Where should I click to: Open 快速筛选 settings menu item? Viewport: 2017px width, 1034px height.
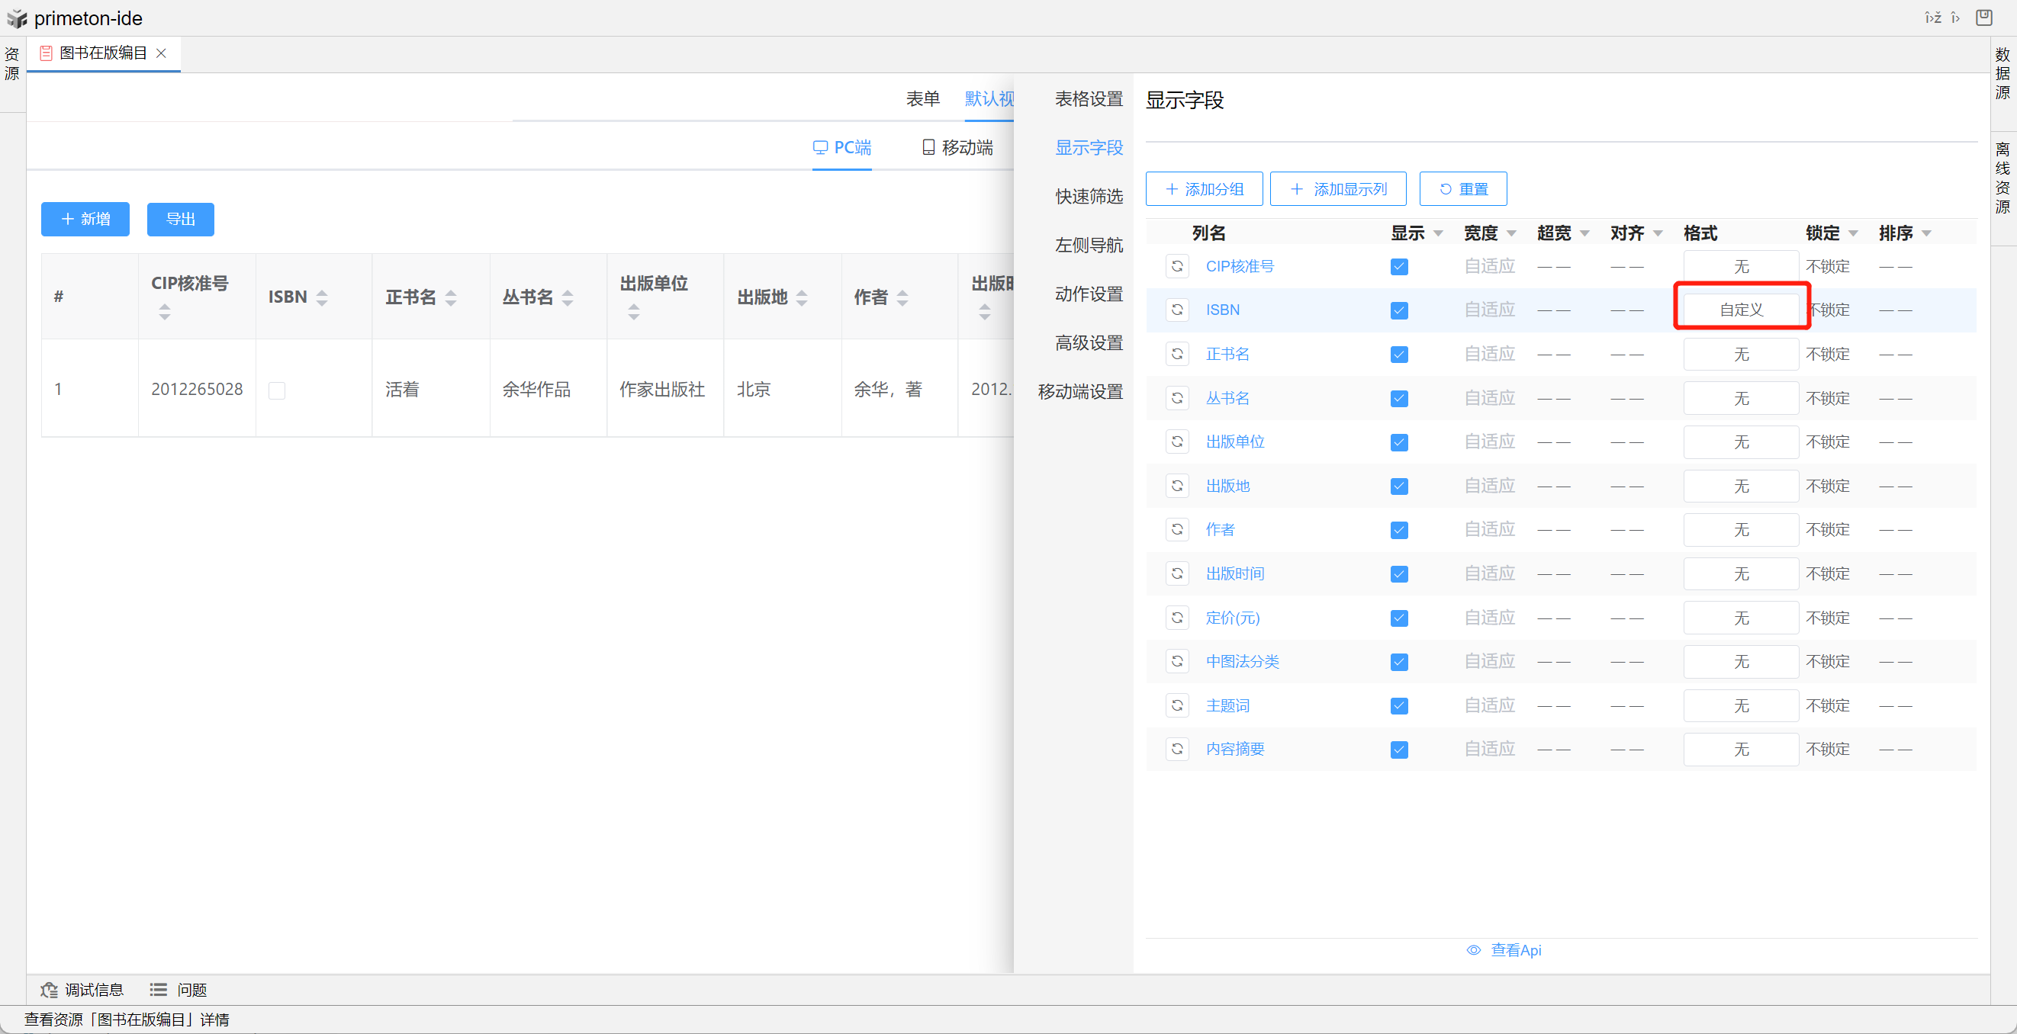1089,197
